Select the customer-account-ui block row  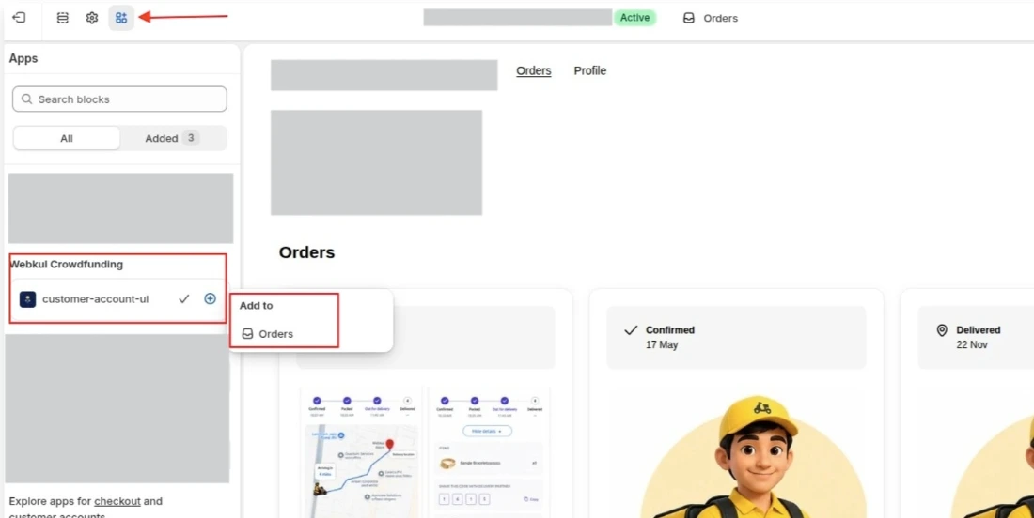(118, 299)
